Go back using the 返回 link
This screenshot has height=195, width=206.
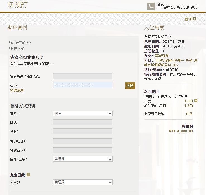[x=192, y=19]
